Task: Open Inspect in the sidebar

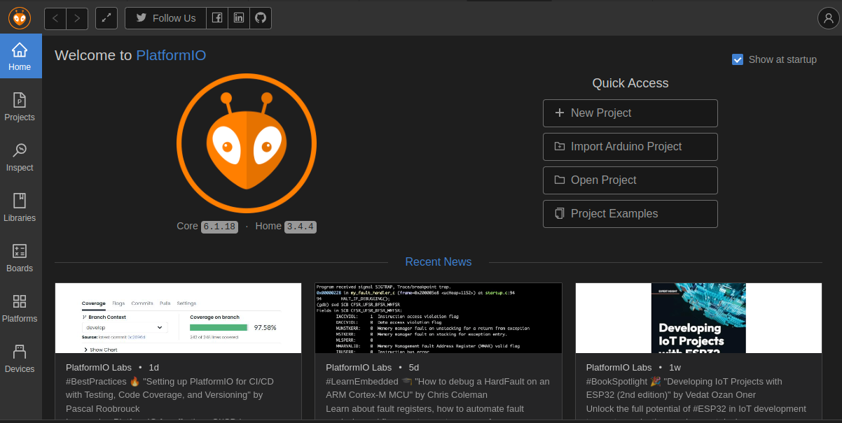Action: [x=20, y=157]
